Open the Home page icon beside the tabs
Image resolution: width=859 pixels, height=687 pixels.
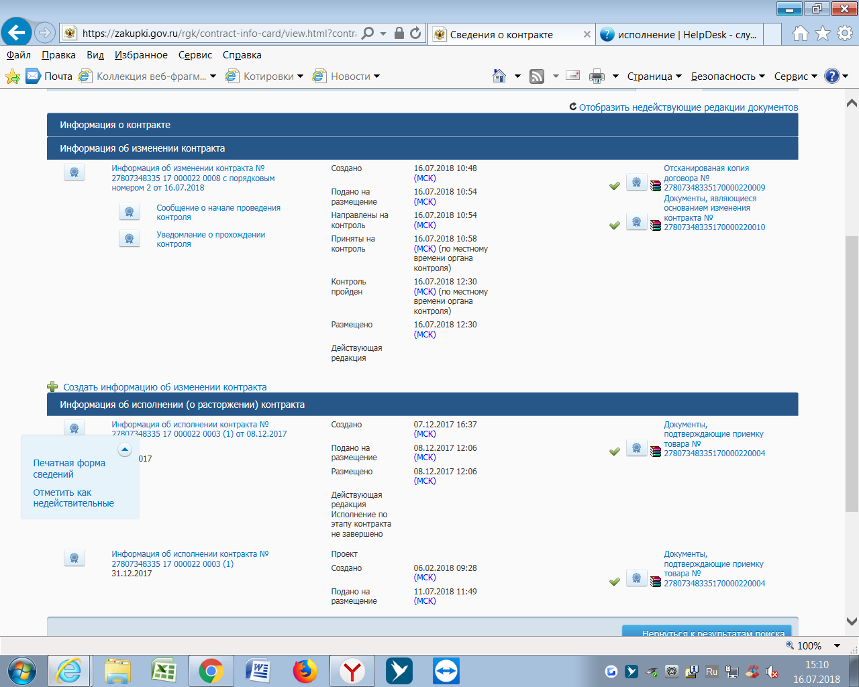click(x=800, y=33)
